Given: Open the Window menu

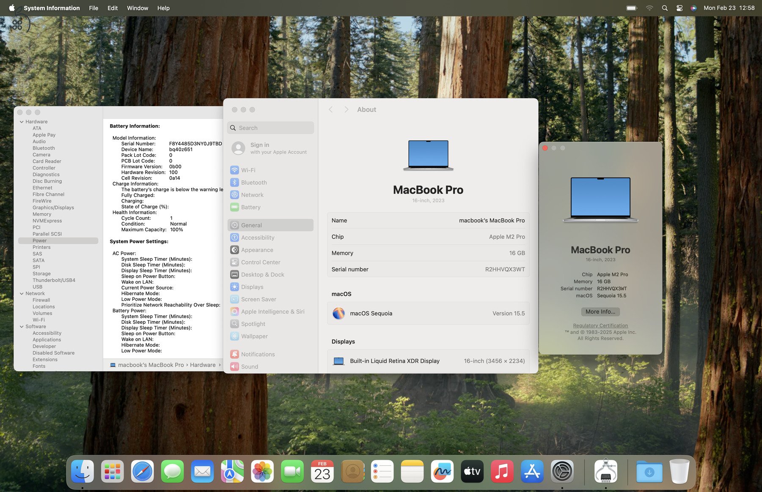Looking at the screenshot, I should pyautogui.click(x=137, y=8).
